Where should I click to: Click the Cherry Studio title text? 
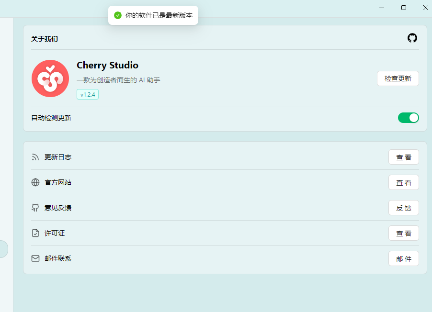pyautogui.click(x=107, y=65)
